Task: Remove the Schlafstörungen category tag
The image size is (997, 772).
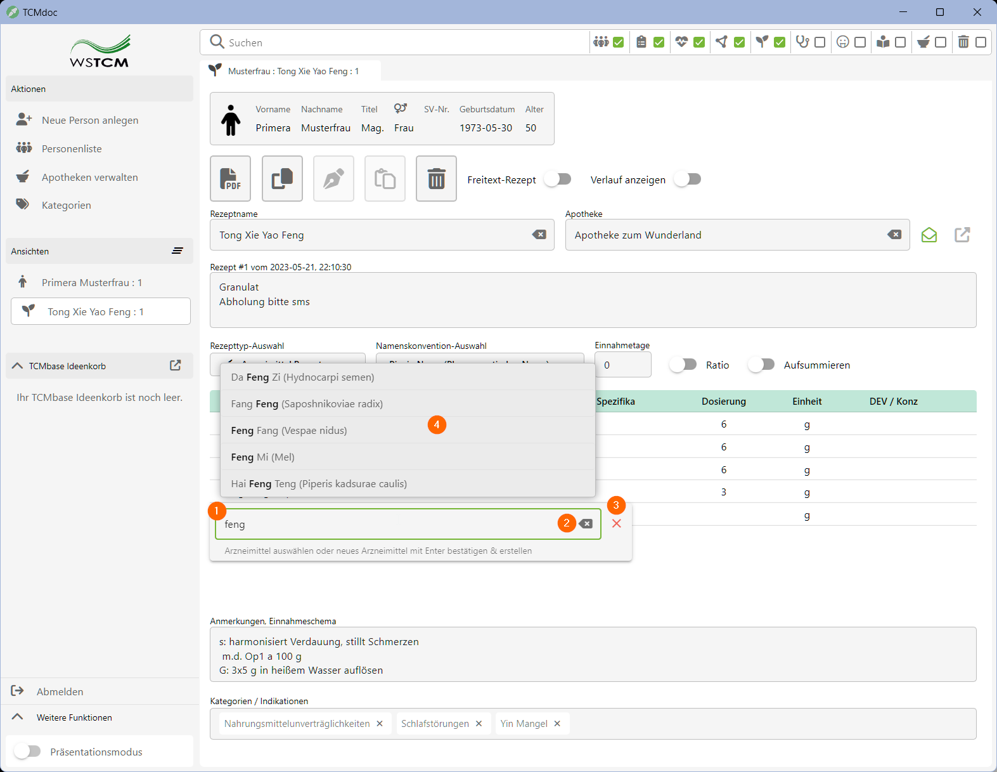Action: coord(479,724)
